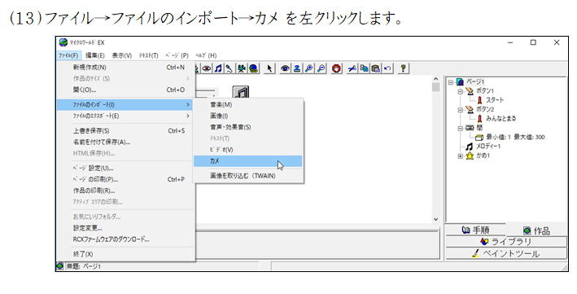
Task: Open the ファイルのエクスポート(E) submenu
Action: coord(125,116)
